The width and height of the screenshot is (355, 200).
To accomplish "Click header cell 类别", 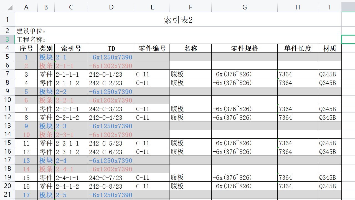I will point(46,48).
